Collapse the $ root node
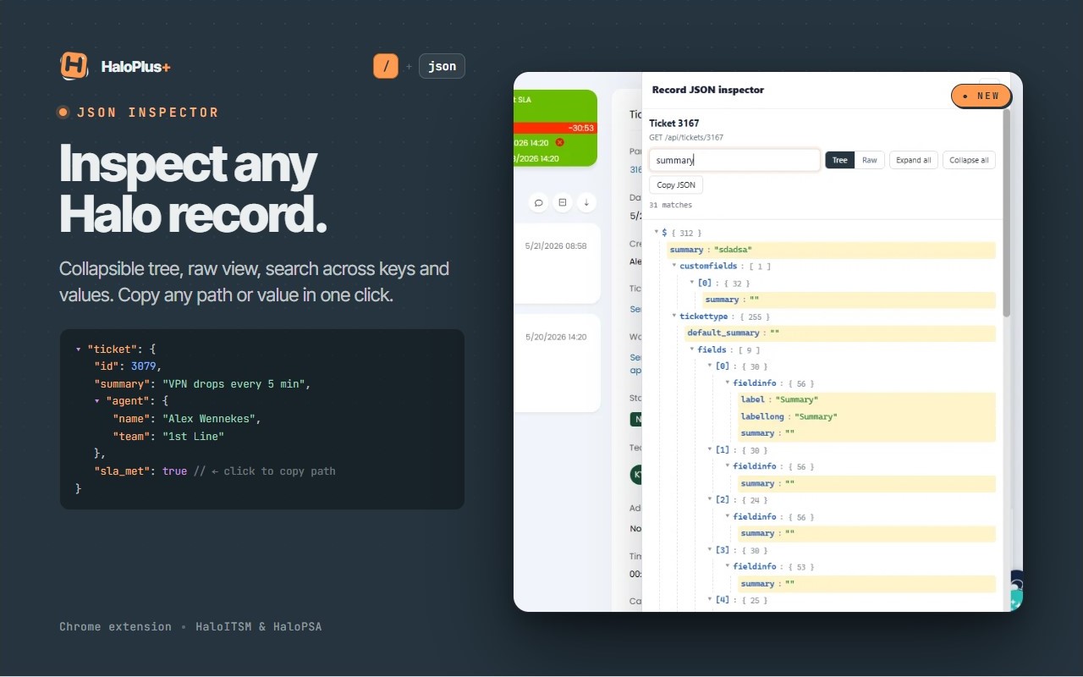The width and height of the screenshot is (1083, 677). pos(657,233)
